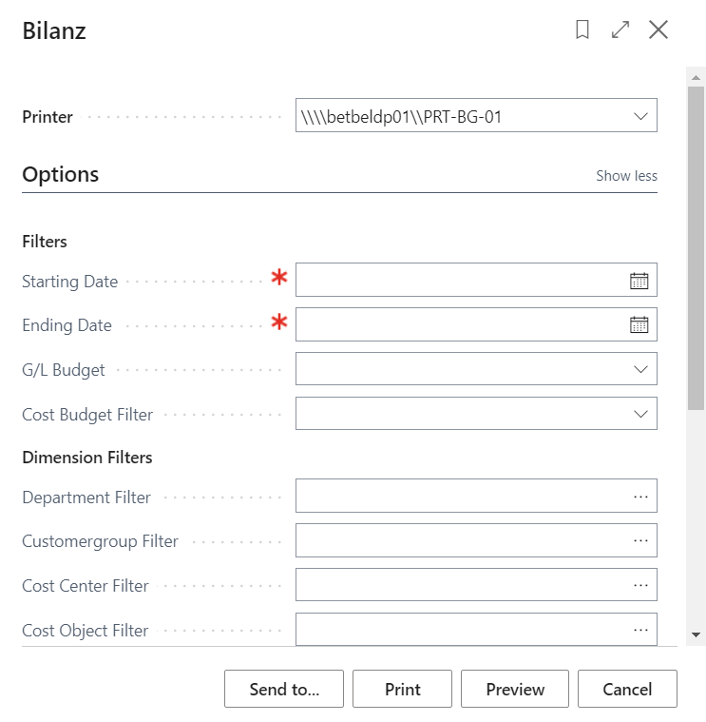Image resolution: width=706 pixels, height=722 pixels.
Task: Open the Starting Date calendar picker
Action: [x=639, y=281]
